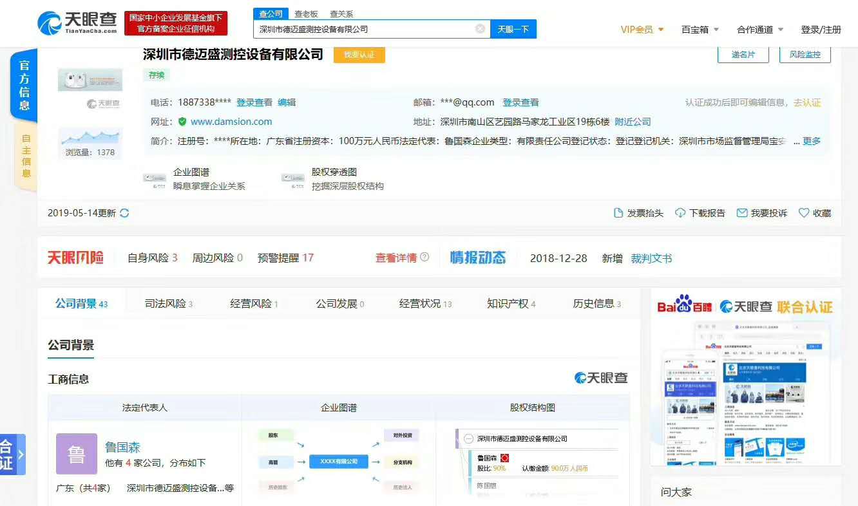This screenshot has width=858, height=506.
Task: Expand the 合作通道 dropdown menu
Action: point(760,30)
